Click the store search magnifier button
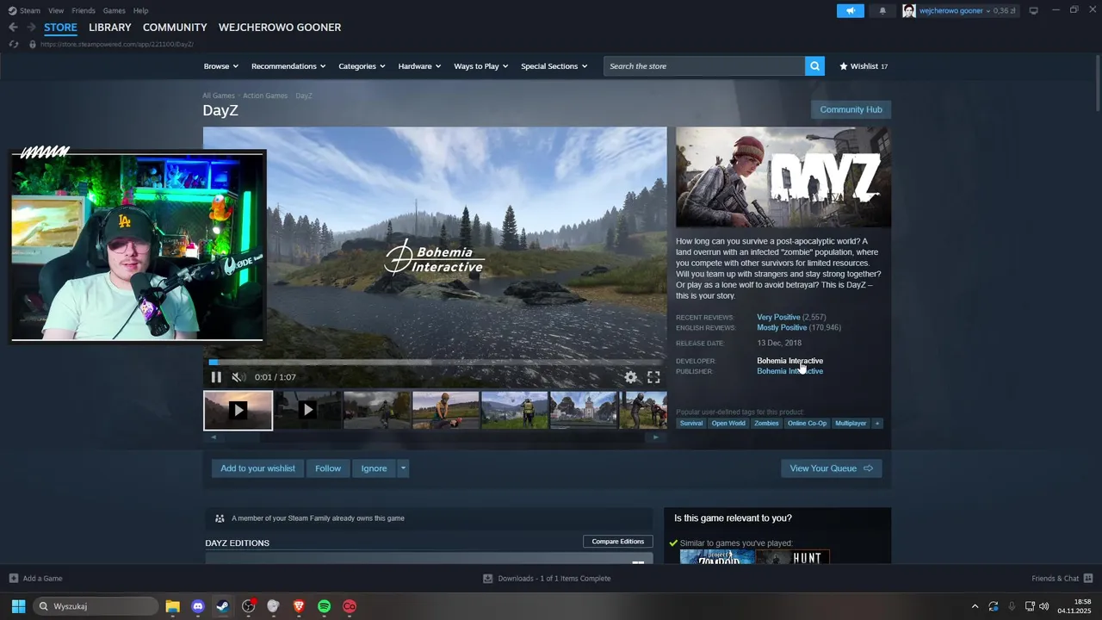 click(x=814, y=66)
